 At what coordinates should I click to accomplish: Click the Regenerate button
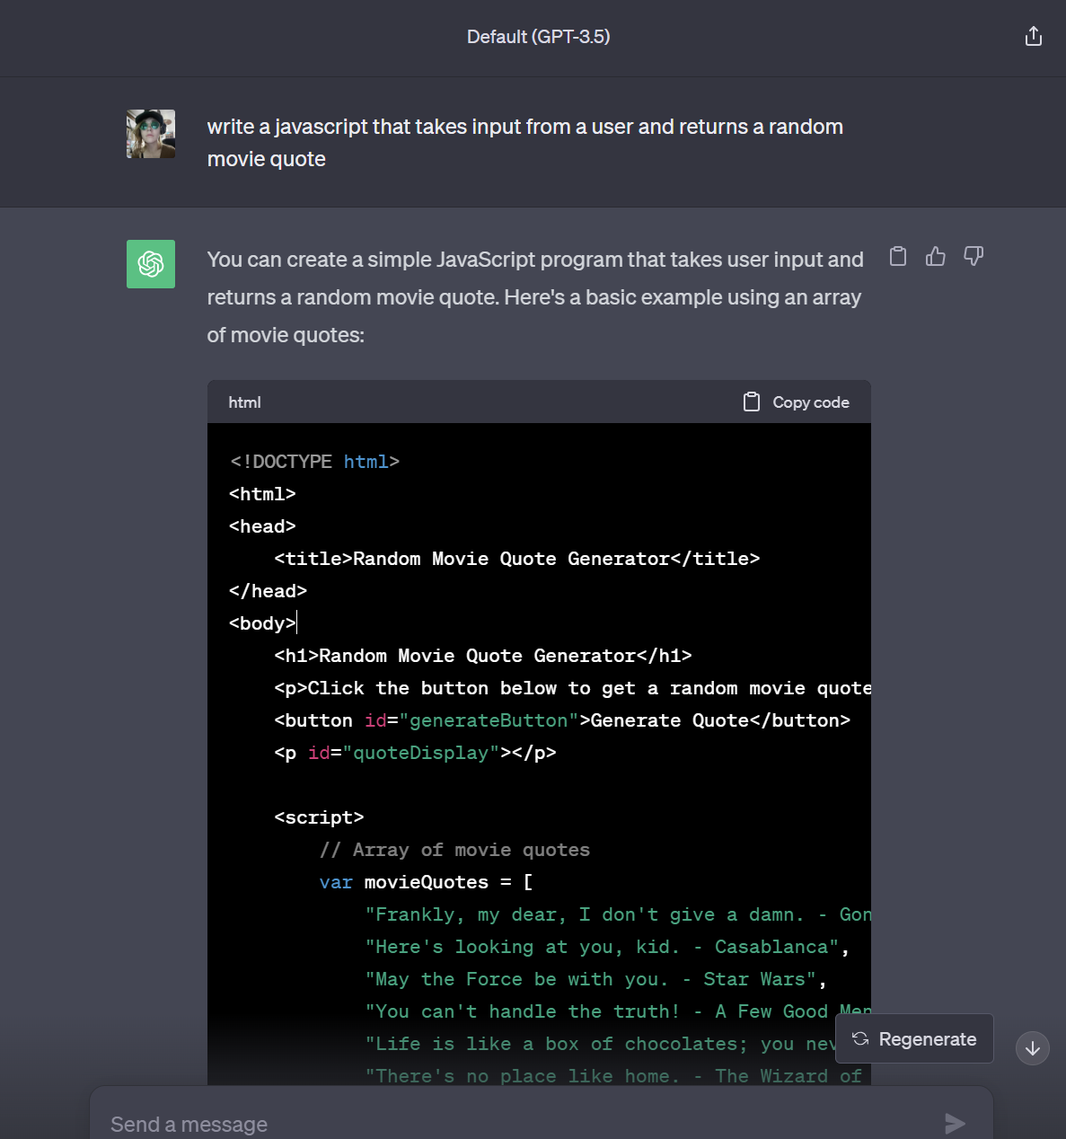(x=914, y=1039)
